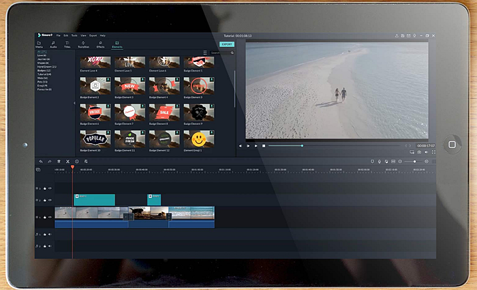
Task: Switch to the Titles tab
Action: (67, 45)
